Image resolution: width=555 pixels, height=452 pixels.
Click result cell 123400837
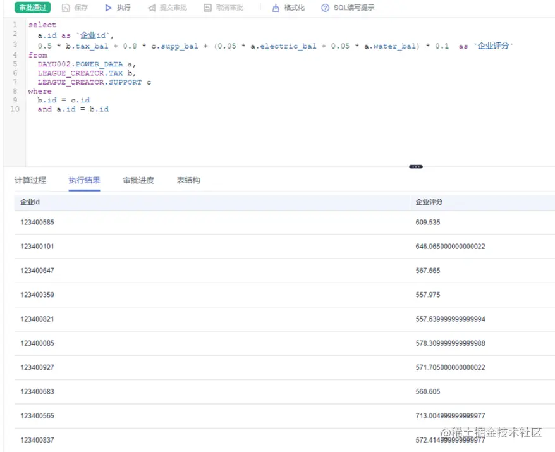click(x=37, y=440)
